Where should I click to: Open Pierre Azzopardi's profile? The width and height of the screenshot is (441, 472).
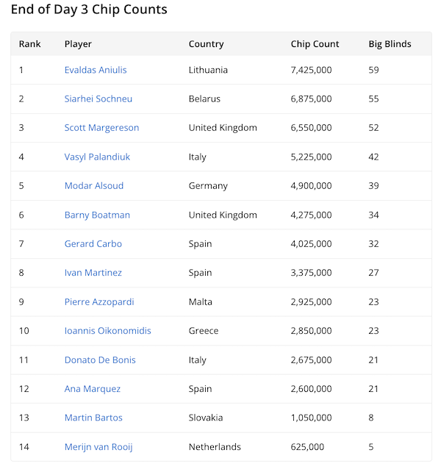point(99,302)
